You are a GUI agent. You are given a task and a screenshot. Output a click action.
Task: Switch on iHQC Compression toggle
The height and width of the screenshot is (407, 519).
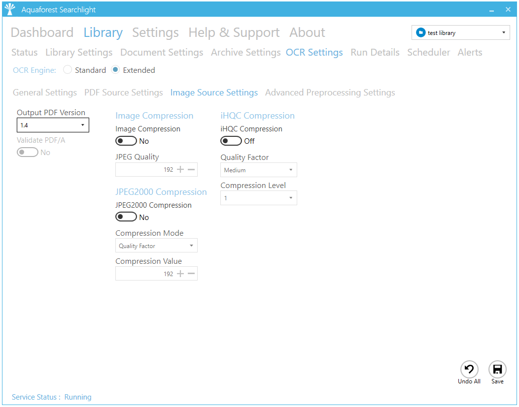click(231, 141)
